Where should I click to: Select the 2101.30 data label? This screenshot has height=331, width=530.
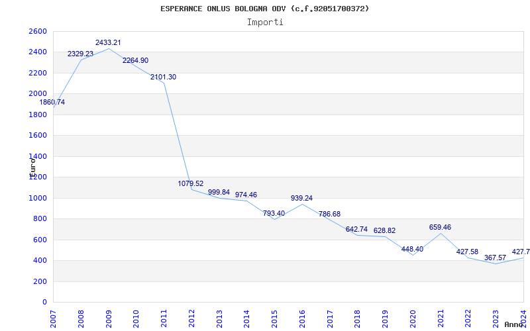[x=163, y=77]
